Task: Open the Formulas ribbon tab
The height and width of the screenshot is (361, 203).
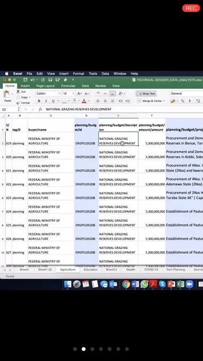Action: click(x=68, y=86)
